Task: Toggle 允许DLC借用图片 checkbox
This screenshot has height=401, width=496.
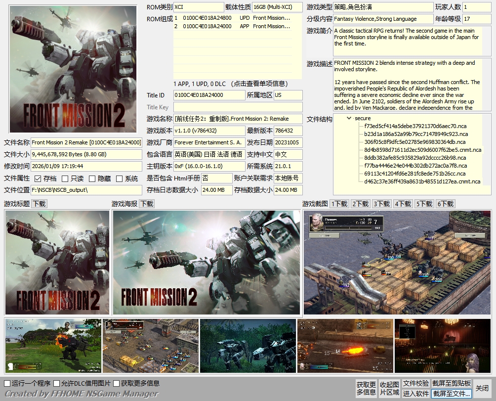Action: [x=57, y=383]
